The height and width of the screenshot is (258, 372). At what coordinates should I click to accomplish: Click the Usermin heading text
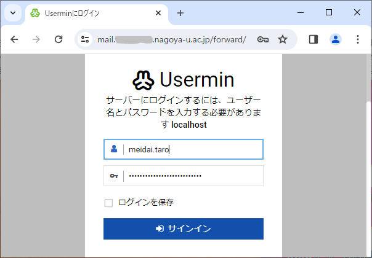(x=197, y=79)
